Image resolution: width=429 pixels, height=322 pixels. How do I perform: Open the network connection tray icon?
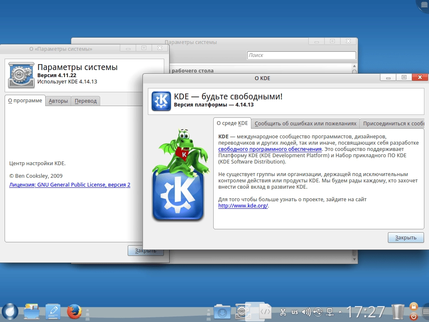point(330,312)
